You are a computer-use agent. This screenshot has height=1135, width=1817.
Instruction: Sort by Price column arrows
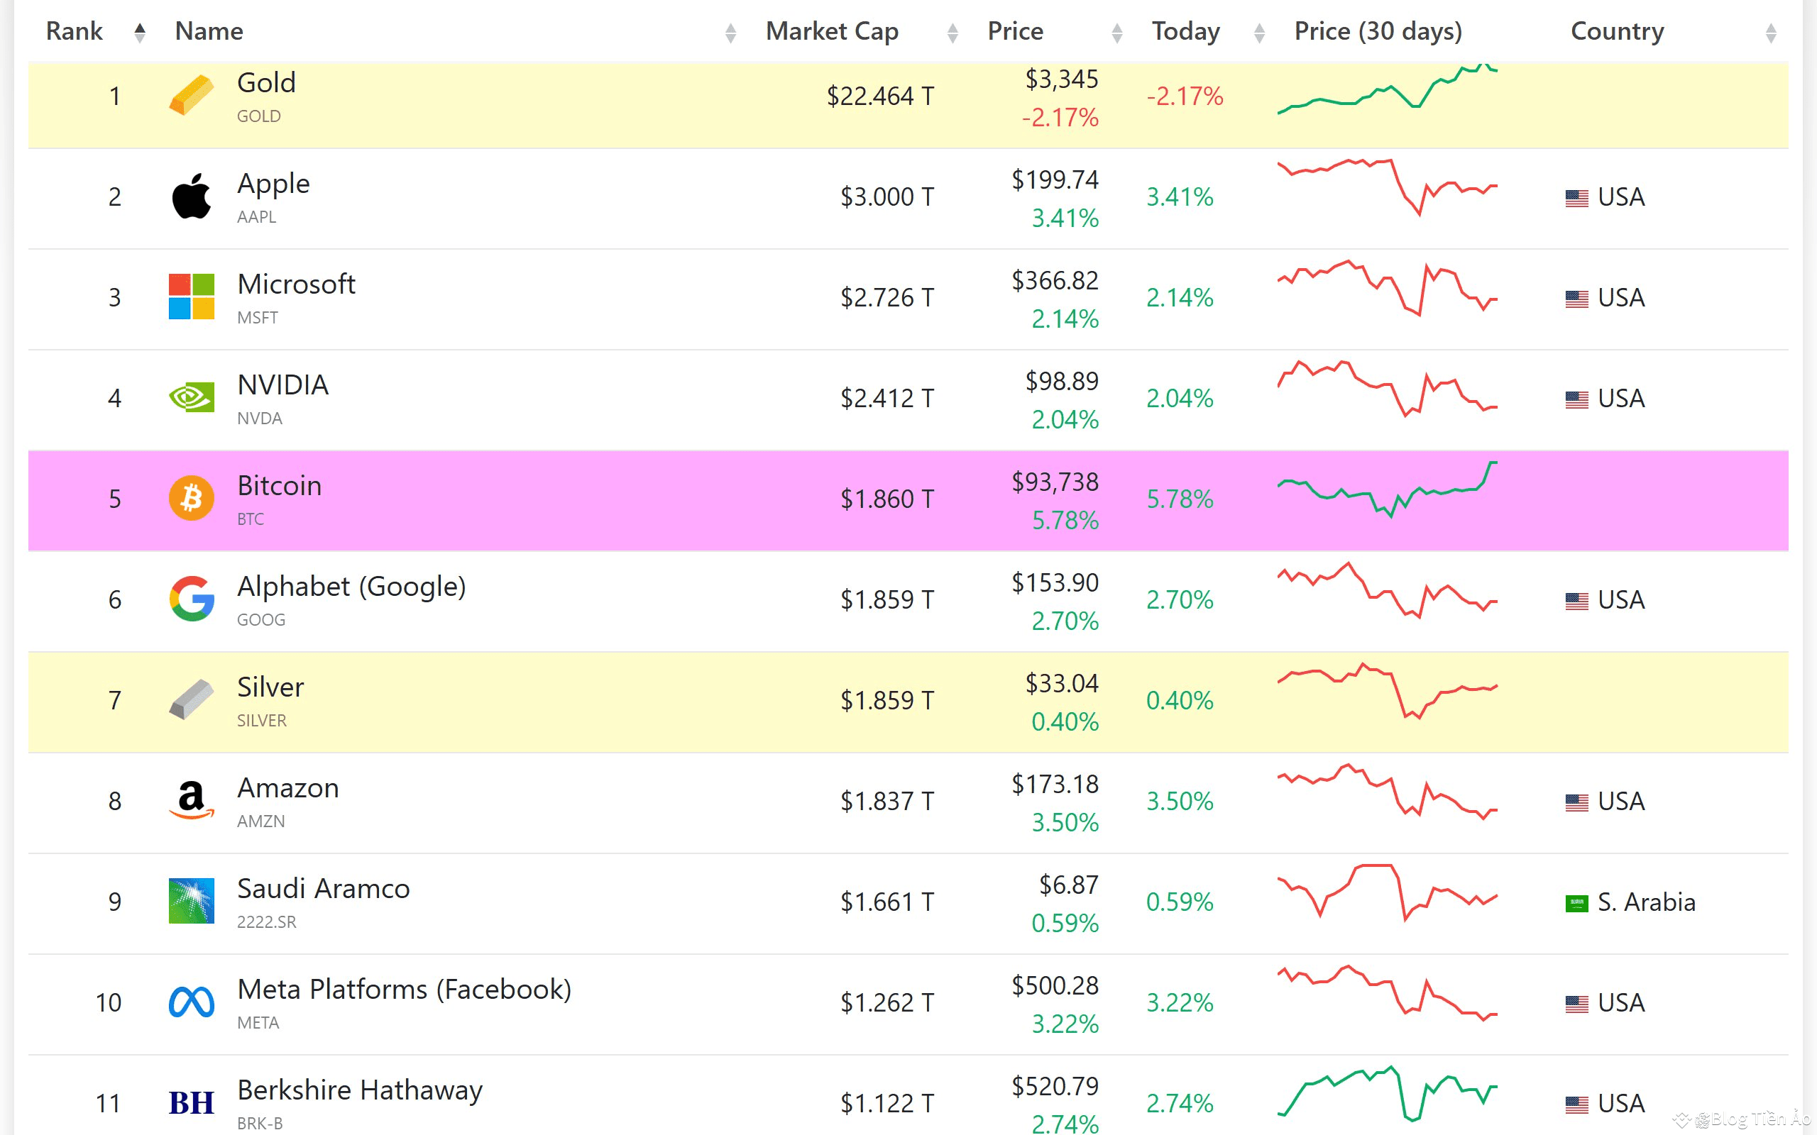[x=1116, y=33]
